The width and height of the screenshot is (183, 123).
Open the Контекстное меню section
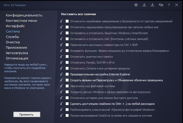pyautogui.click(x=22, y=20)
